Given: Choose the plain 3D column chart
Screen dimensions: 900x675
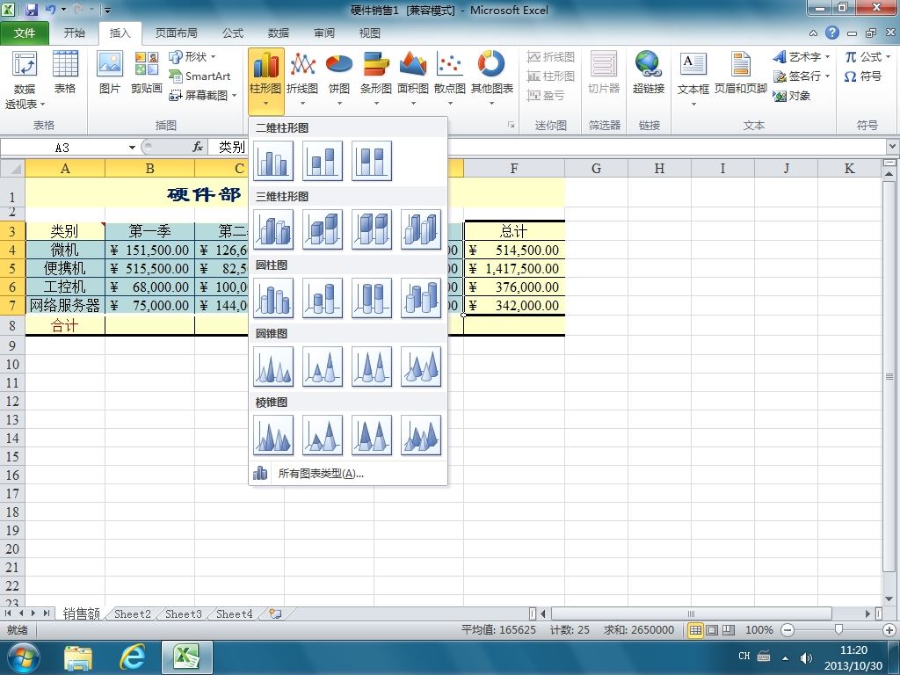Looking at the screenshot, I should (x=421, y=229).
